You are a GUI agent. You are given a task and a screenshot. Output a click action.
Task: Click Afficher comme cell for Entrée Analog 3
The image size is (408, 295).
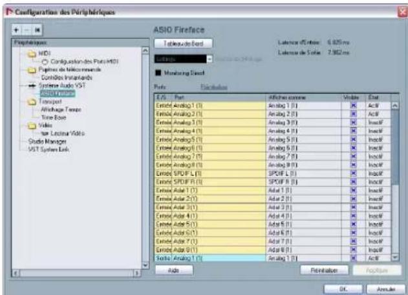click(x=304, y=123)
